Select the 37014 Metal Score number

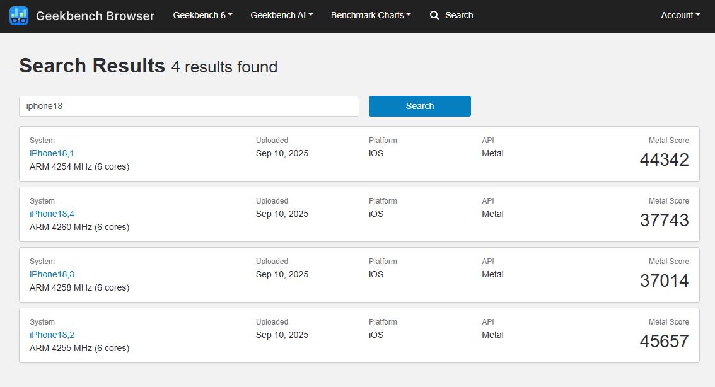pos(664,281)
